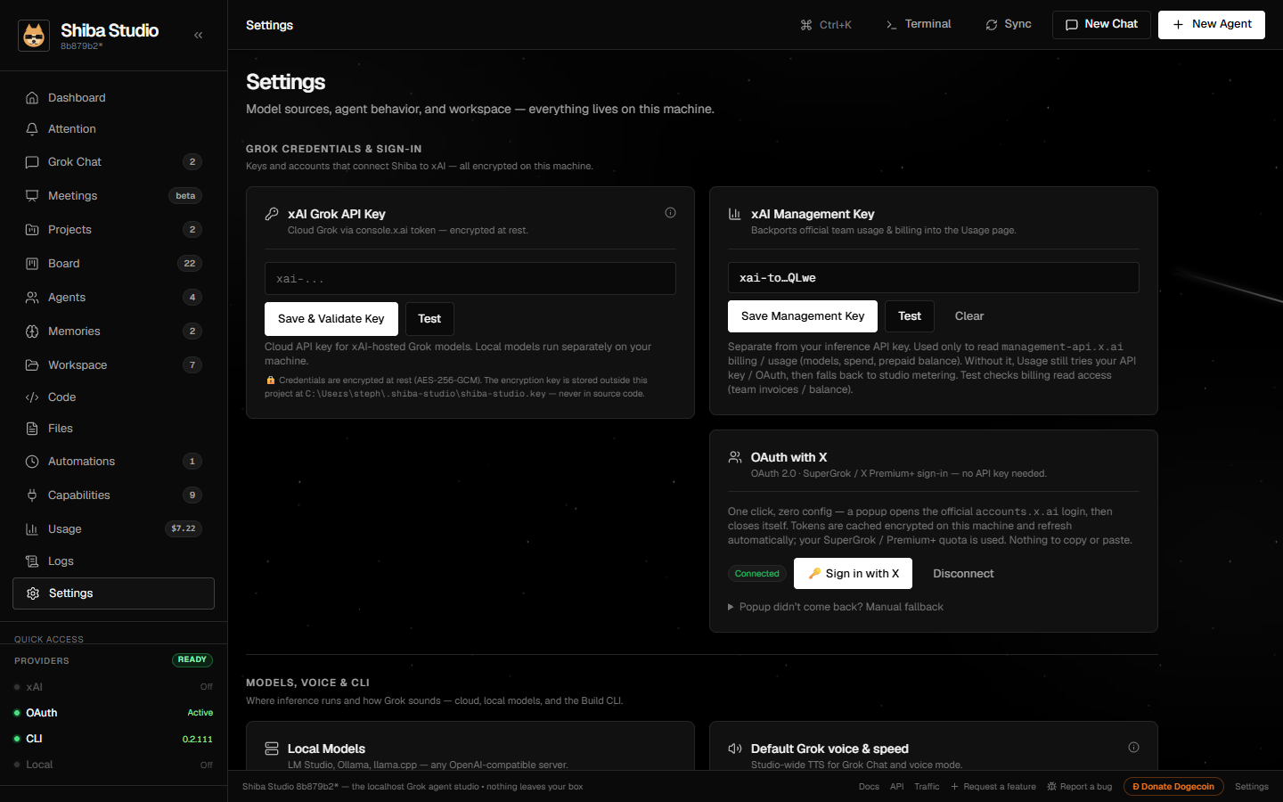Click the server icon beside Local Models
The width and height of the screenshot is (1283, 802).
coord(272,749)
